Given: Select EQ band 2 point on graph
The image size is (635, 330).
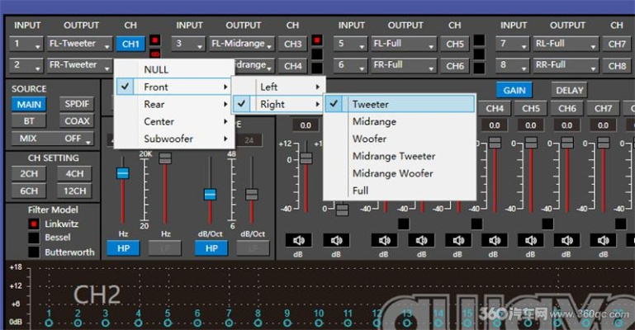Looking at the screenshot, I should [78, 323].
